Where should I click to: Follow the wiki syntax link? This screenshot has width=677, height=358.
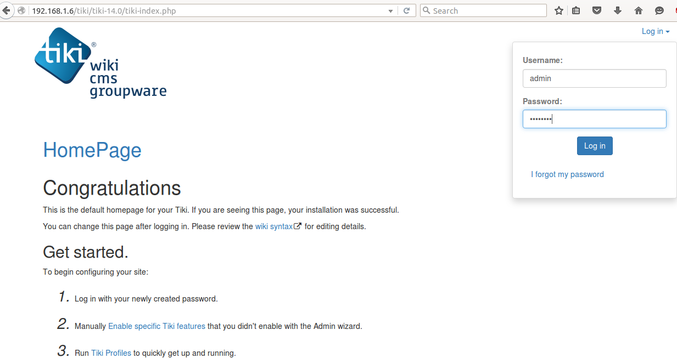[274, 226]
